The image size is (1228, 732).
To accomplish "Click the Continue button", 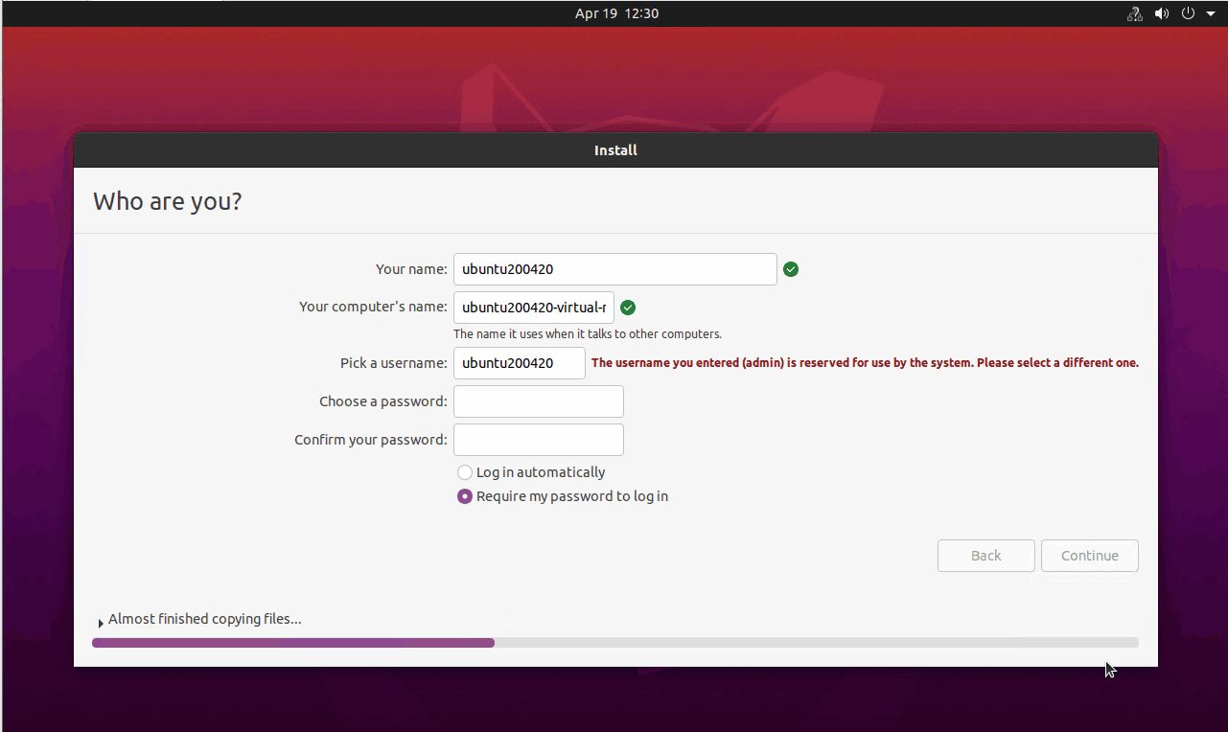I will coord(1090,556).
